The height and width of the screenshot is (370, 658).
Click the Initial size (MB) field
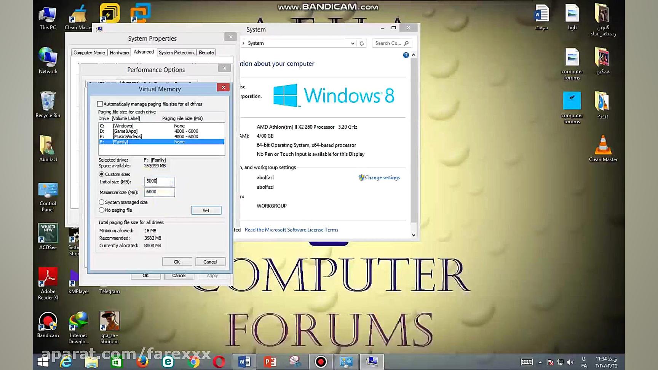pos(159,181)
